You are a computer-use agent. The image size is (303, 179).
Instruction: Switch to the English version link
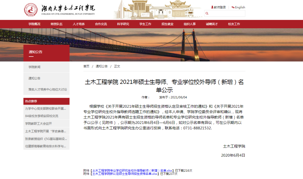click(x=240, y=7)
